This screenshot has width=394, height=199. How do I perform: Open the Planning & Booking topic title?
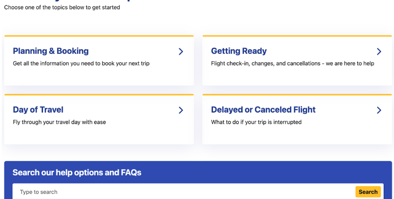[x=51, y=51]
